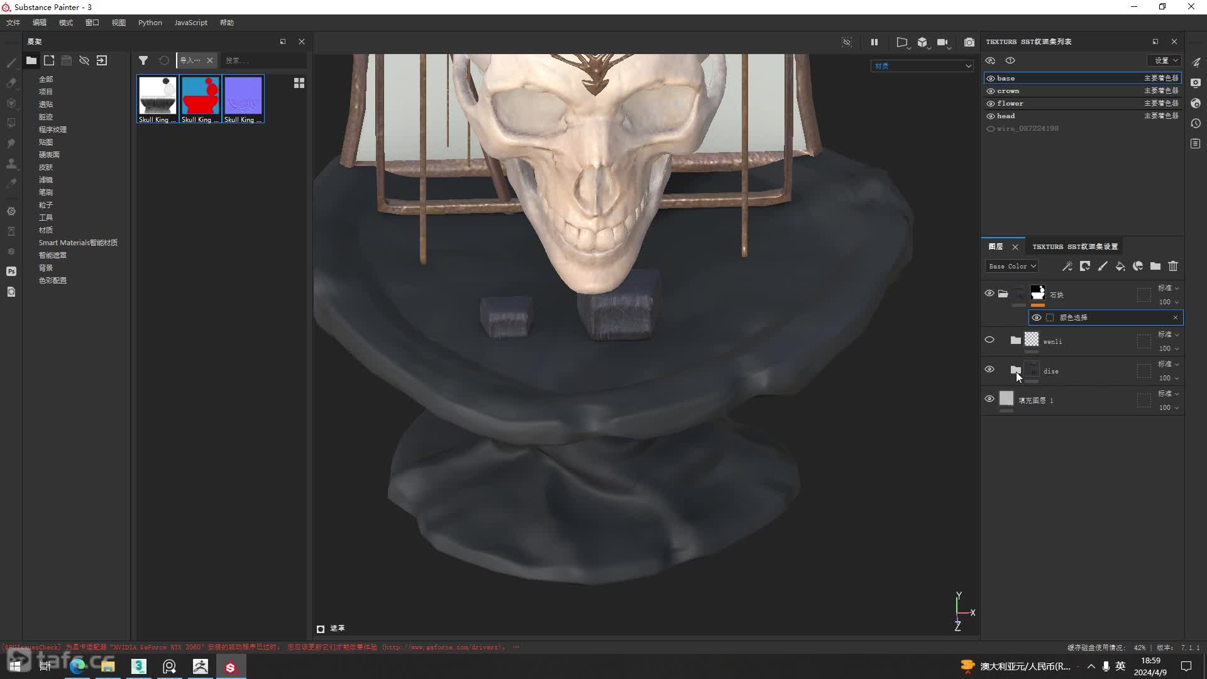This screenshot has height=679, width=1207.
Task: Open the 材质 viewport mode dropdown
Action: coord(922,66)
